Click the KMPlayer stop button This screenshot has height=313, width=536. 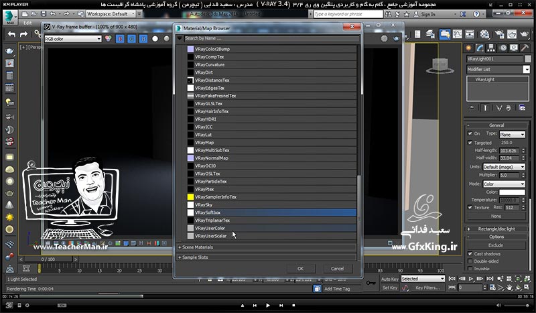coord(293,305)
